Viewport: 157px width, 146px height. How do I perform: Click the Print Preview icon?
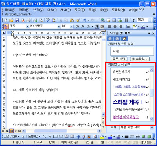click(41, 20)
